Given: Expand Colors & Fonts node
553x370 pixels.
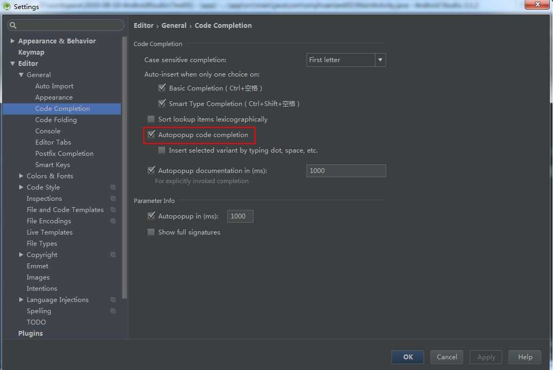Looking at the screenshot, I should pos(21,176).
